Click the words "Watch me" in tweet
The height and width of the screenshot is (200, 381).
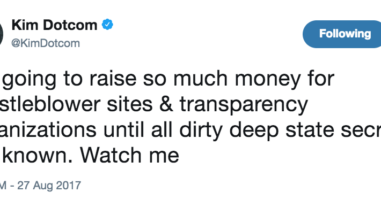129,156
